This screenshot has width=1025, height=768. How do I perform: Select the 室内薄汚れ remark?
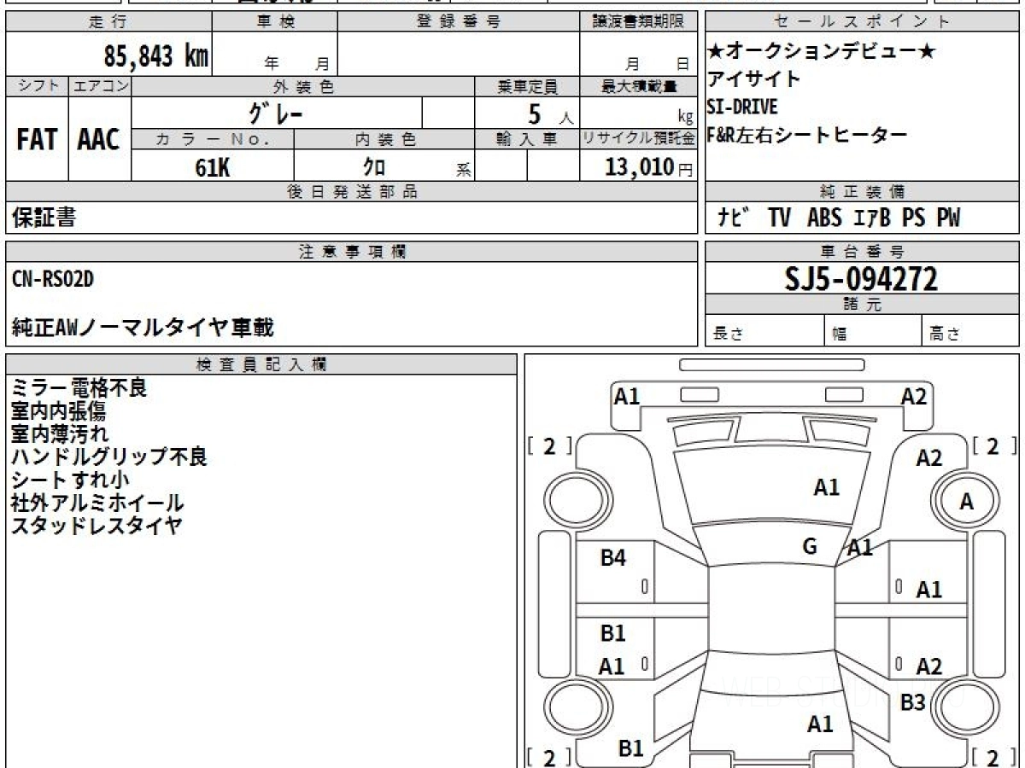(x=60, y=433)
